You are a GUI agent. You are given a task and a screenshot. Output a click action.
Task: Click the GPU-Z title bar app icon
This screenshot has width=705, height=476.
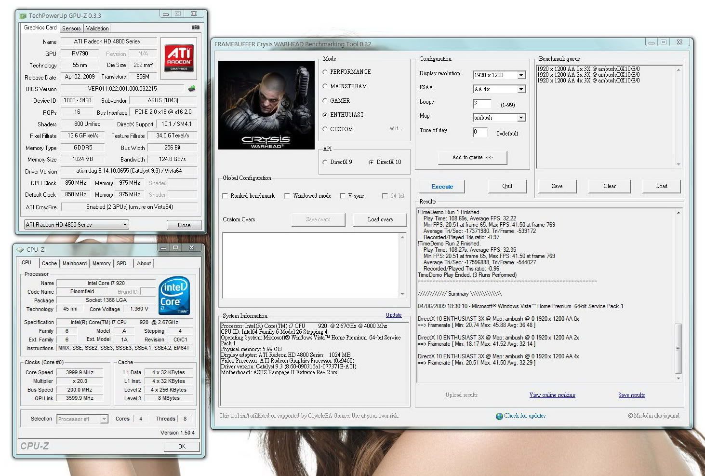pyautogui.click(x=23, y=16)
